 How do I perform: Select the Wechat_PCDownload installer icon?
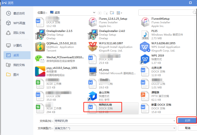pos(40,59)
